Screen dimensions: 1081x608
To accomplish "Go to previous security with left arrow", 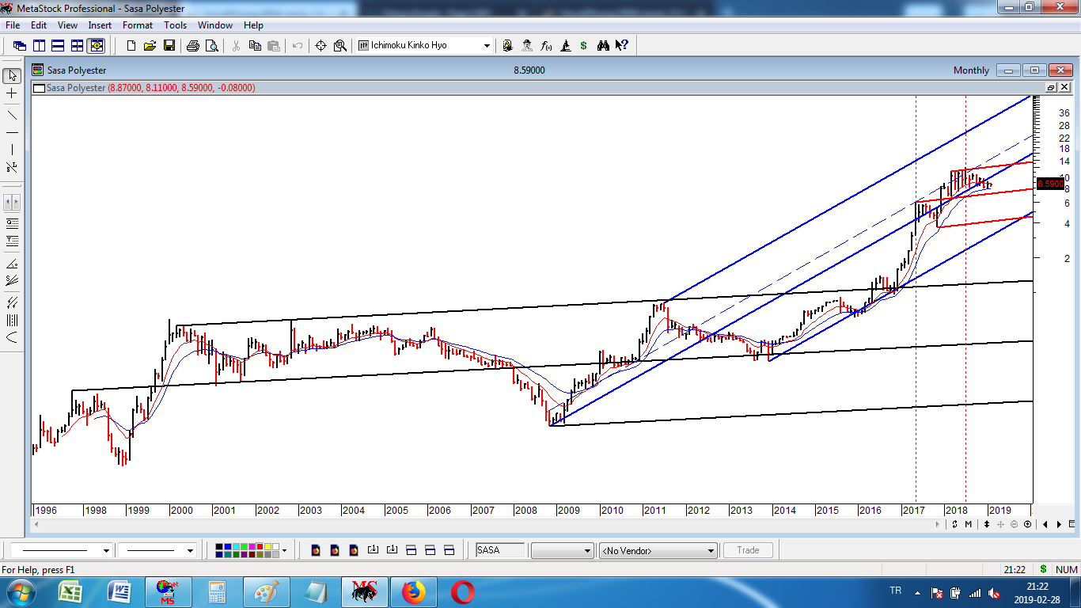I will [1046, 524].
